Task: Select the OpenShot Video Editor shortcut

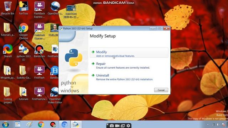Action: (x=55, y=95)
